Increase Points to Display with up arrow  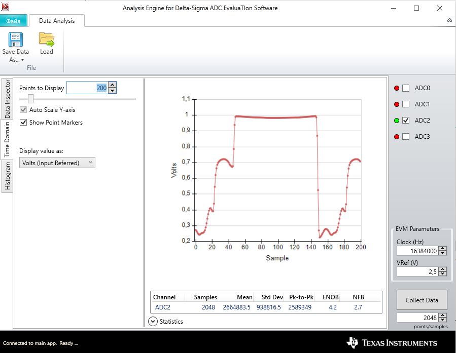[113, 85]
